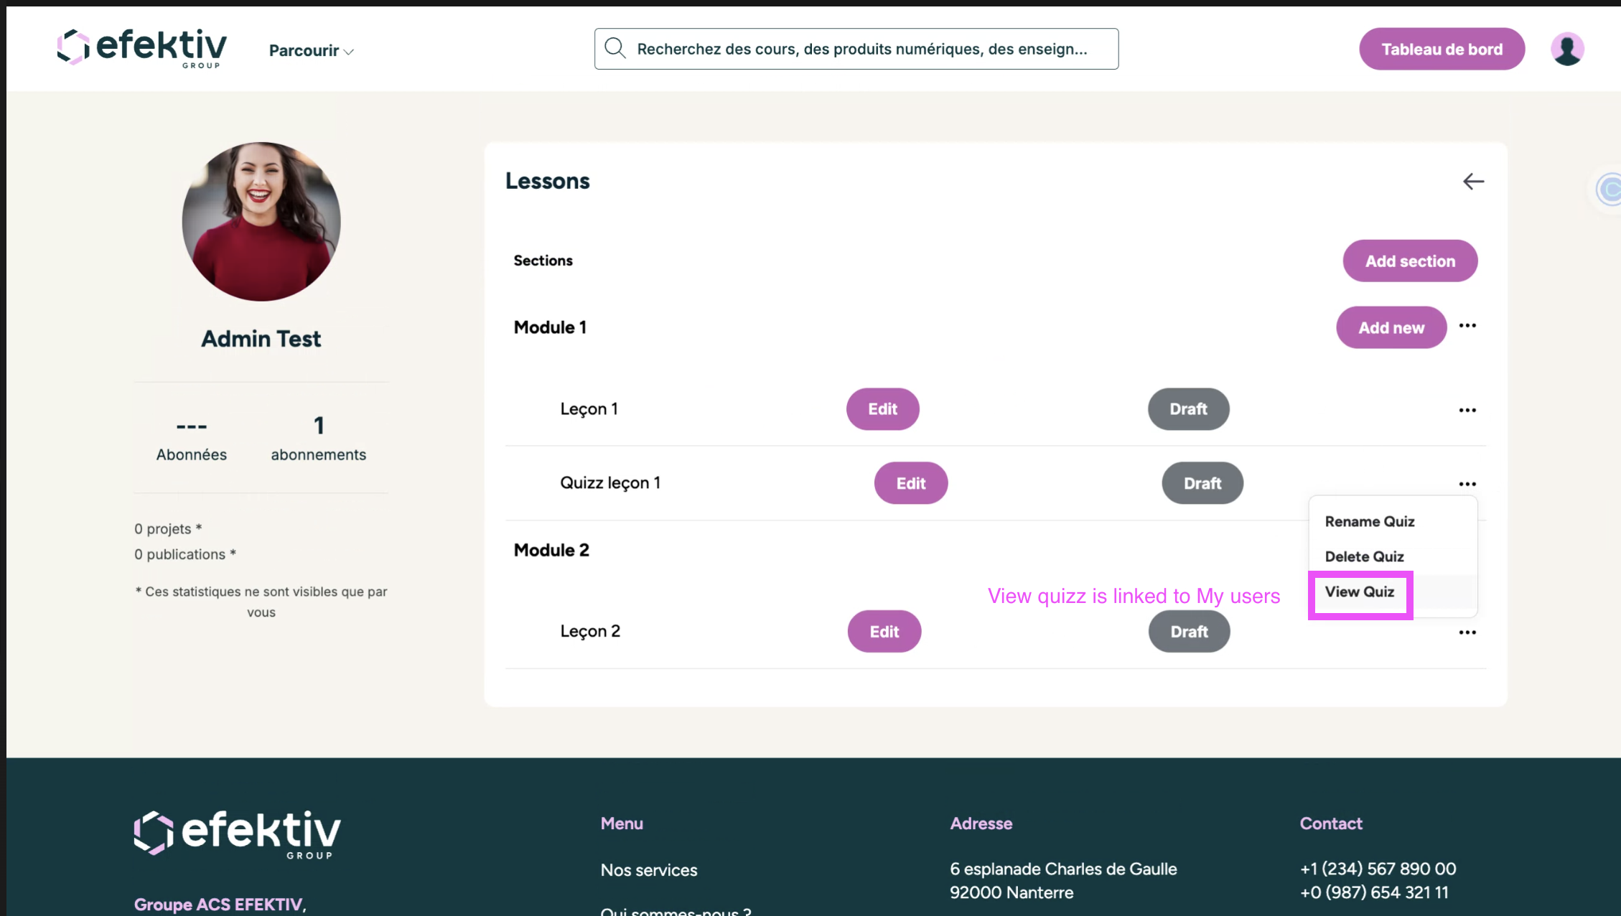This screenshot has height=916, width=1621.
Task: Toggle Draft status for Leçon 1
Action: tap(1188, 409)
